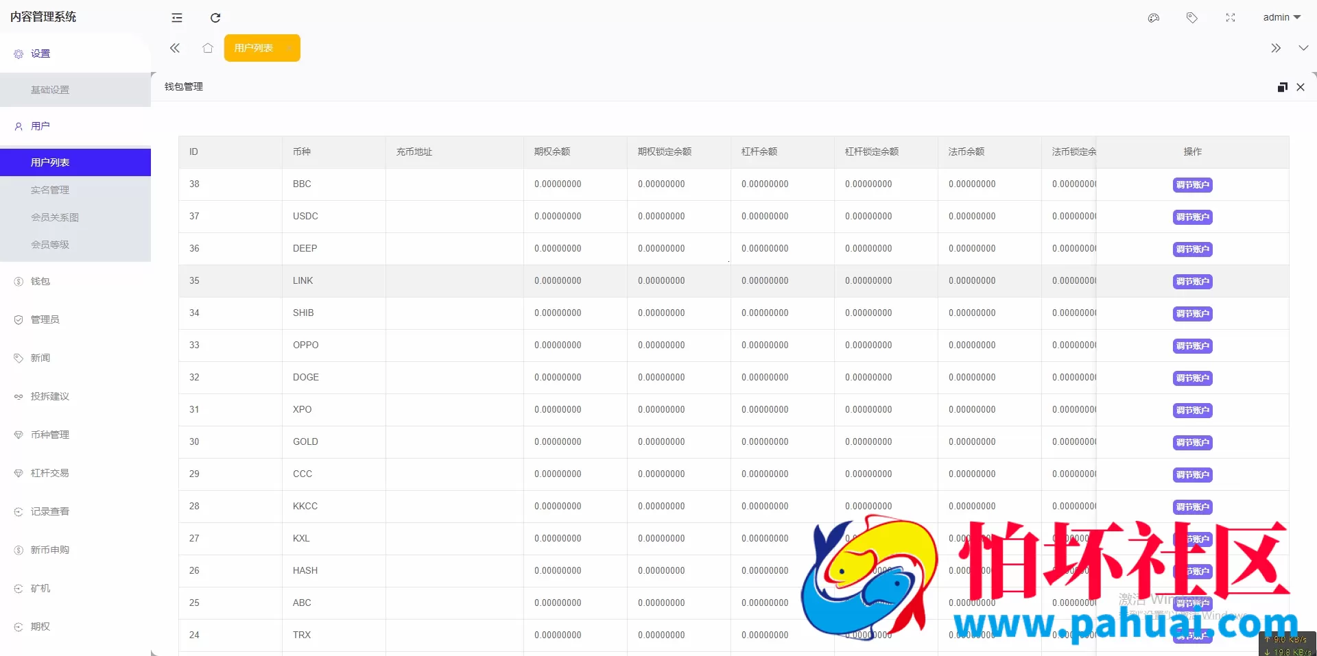Click the icon beside 期权

(x=19, y=627)
